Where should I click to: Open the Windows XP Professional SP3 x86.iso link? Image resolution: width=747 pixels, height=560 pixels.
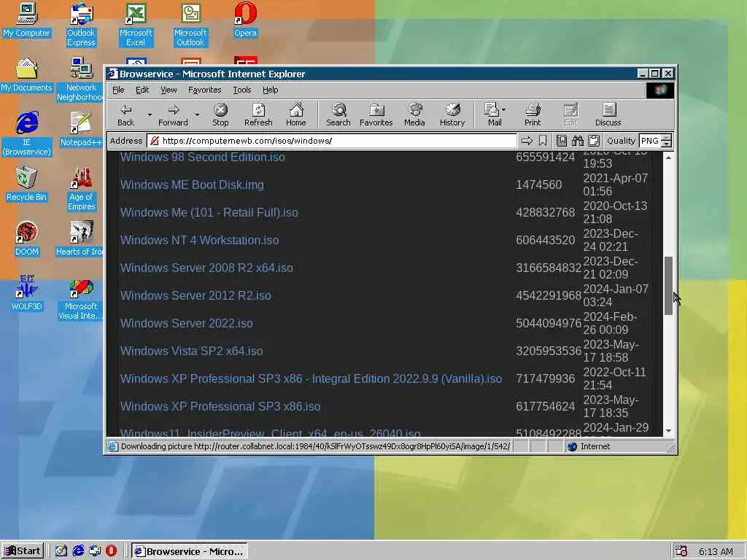[x=220, y=406]
